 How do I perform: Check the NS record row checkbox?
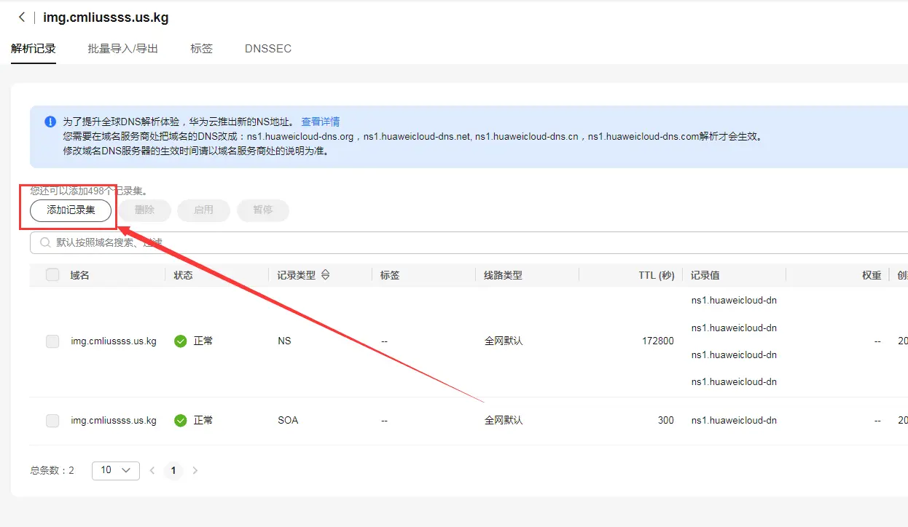tap(52, 341)
